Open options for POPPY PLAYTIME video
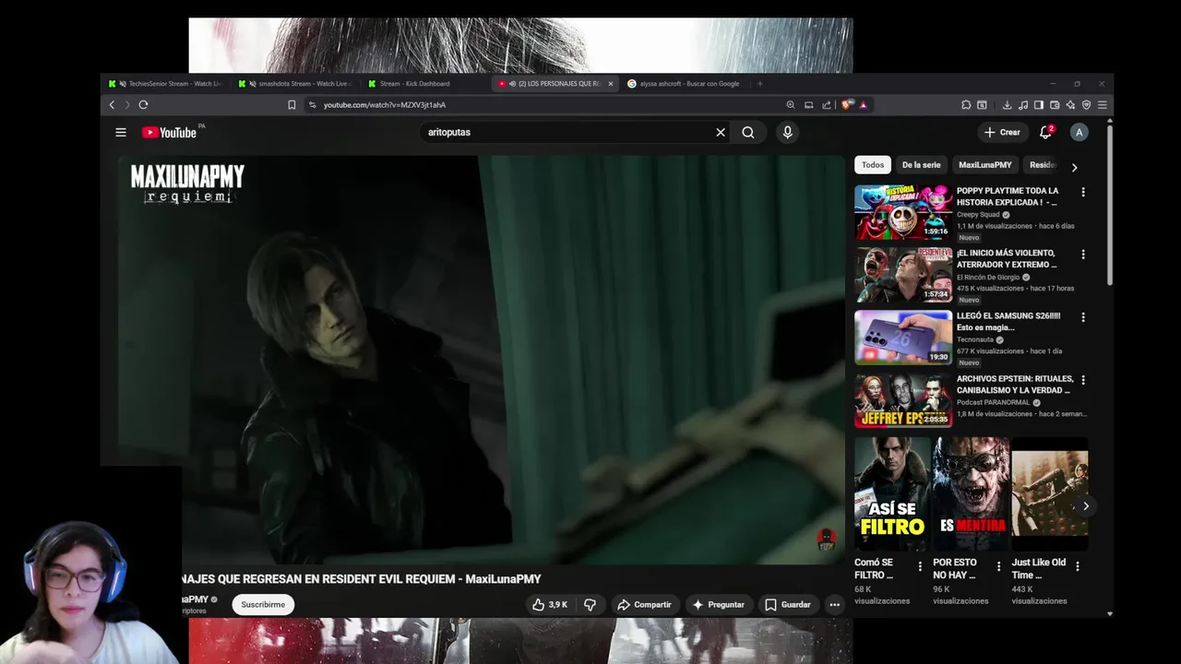 1083,192
